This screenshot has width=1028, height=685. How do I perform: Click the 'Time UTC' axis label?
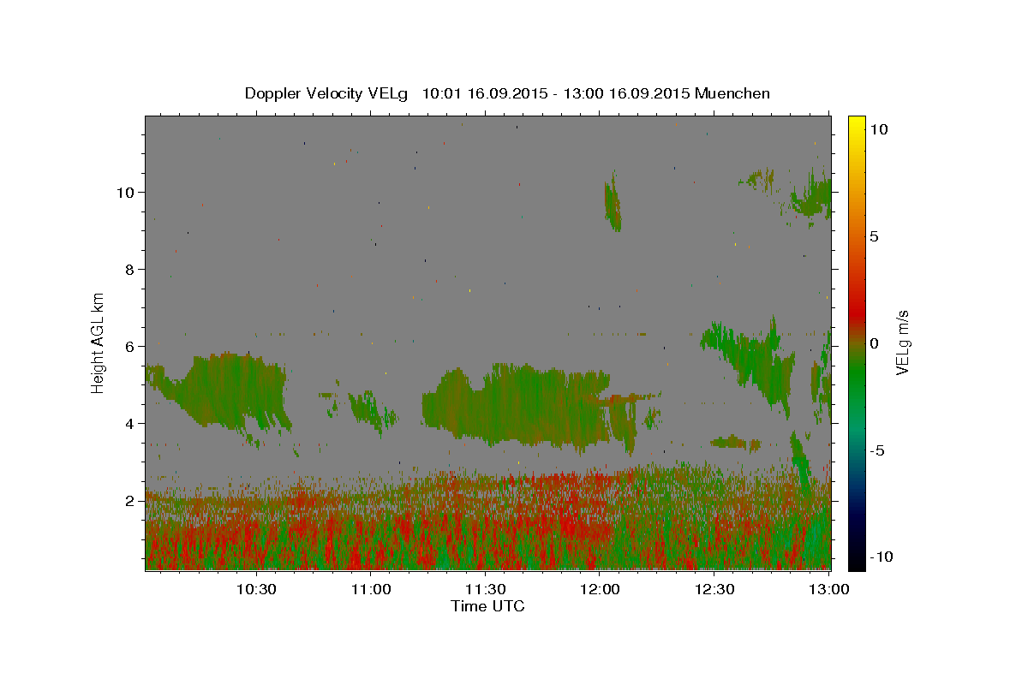point(487,606)
